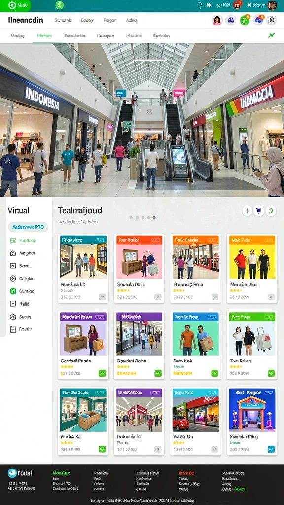Select the first carousel pagination dot
The width and height of the screenshot is (284, 505).
point(131,218)
